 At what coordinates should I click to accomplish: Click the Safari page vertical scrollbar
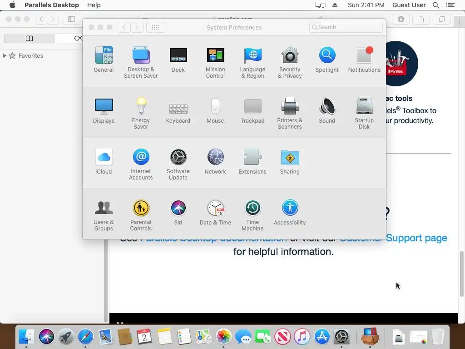tap(461, 274)
